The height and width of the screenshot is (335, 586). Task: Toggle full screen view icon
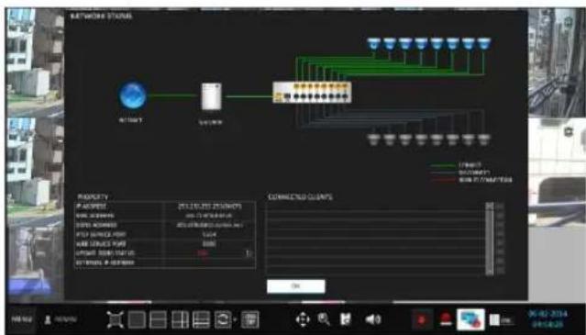[x=116, y=319]
